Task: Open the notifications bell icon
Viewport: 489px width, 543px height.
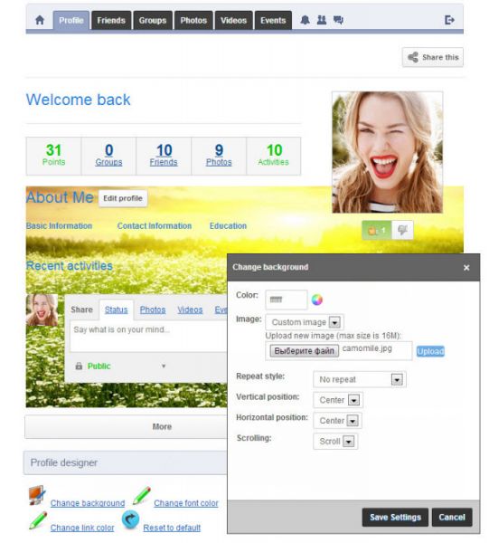Action: click(305, 20)
